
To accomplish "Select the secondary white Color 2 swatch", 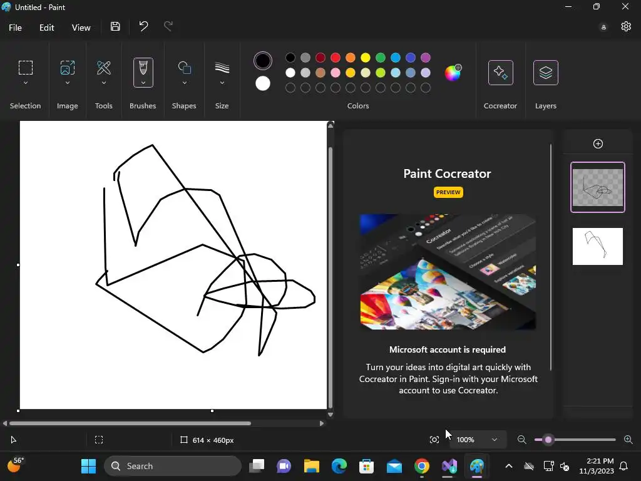I will pyautogui.click(x=263, y=83).
